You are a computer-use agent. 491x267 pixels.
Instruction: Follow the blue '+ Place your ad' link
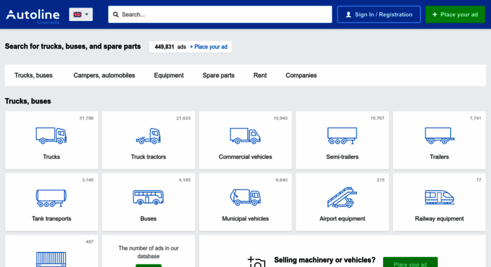[x=209, y=47]
